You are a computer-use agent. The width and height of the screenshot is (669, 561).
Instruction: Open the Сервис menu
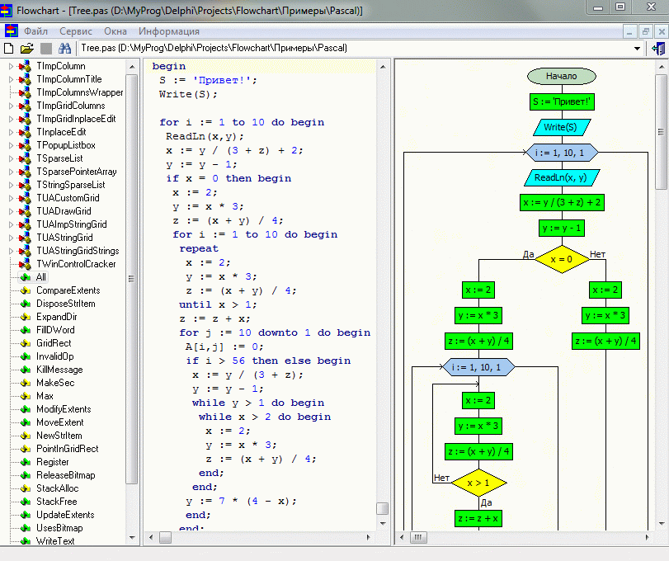pyautogui.click(x=75, y=31)
